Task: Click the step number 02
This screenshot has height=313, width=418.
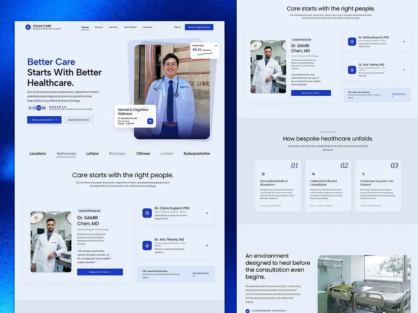Action: pos(344,165)
